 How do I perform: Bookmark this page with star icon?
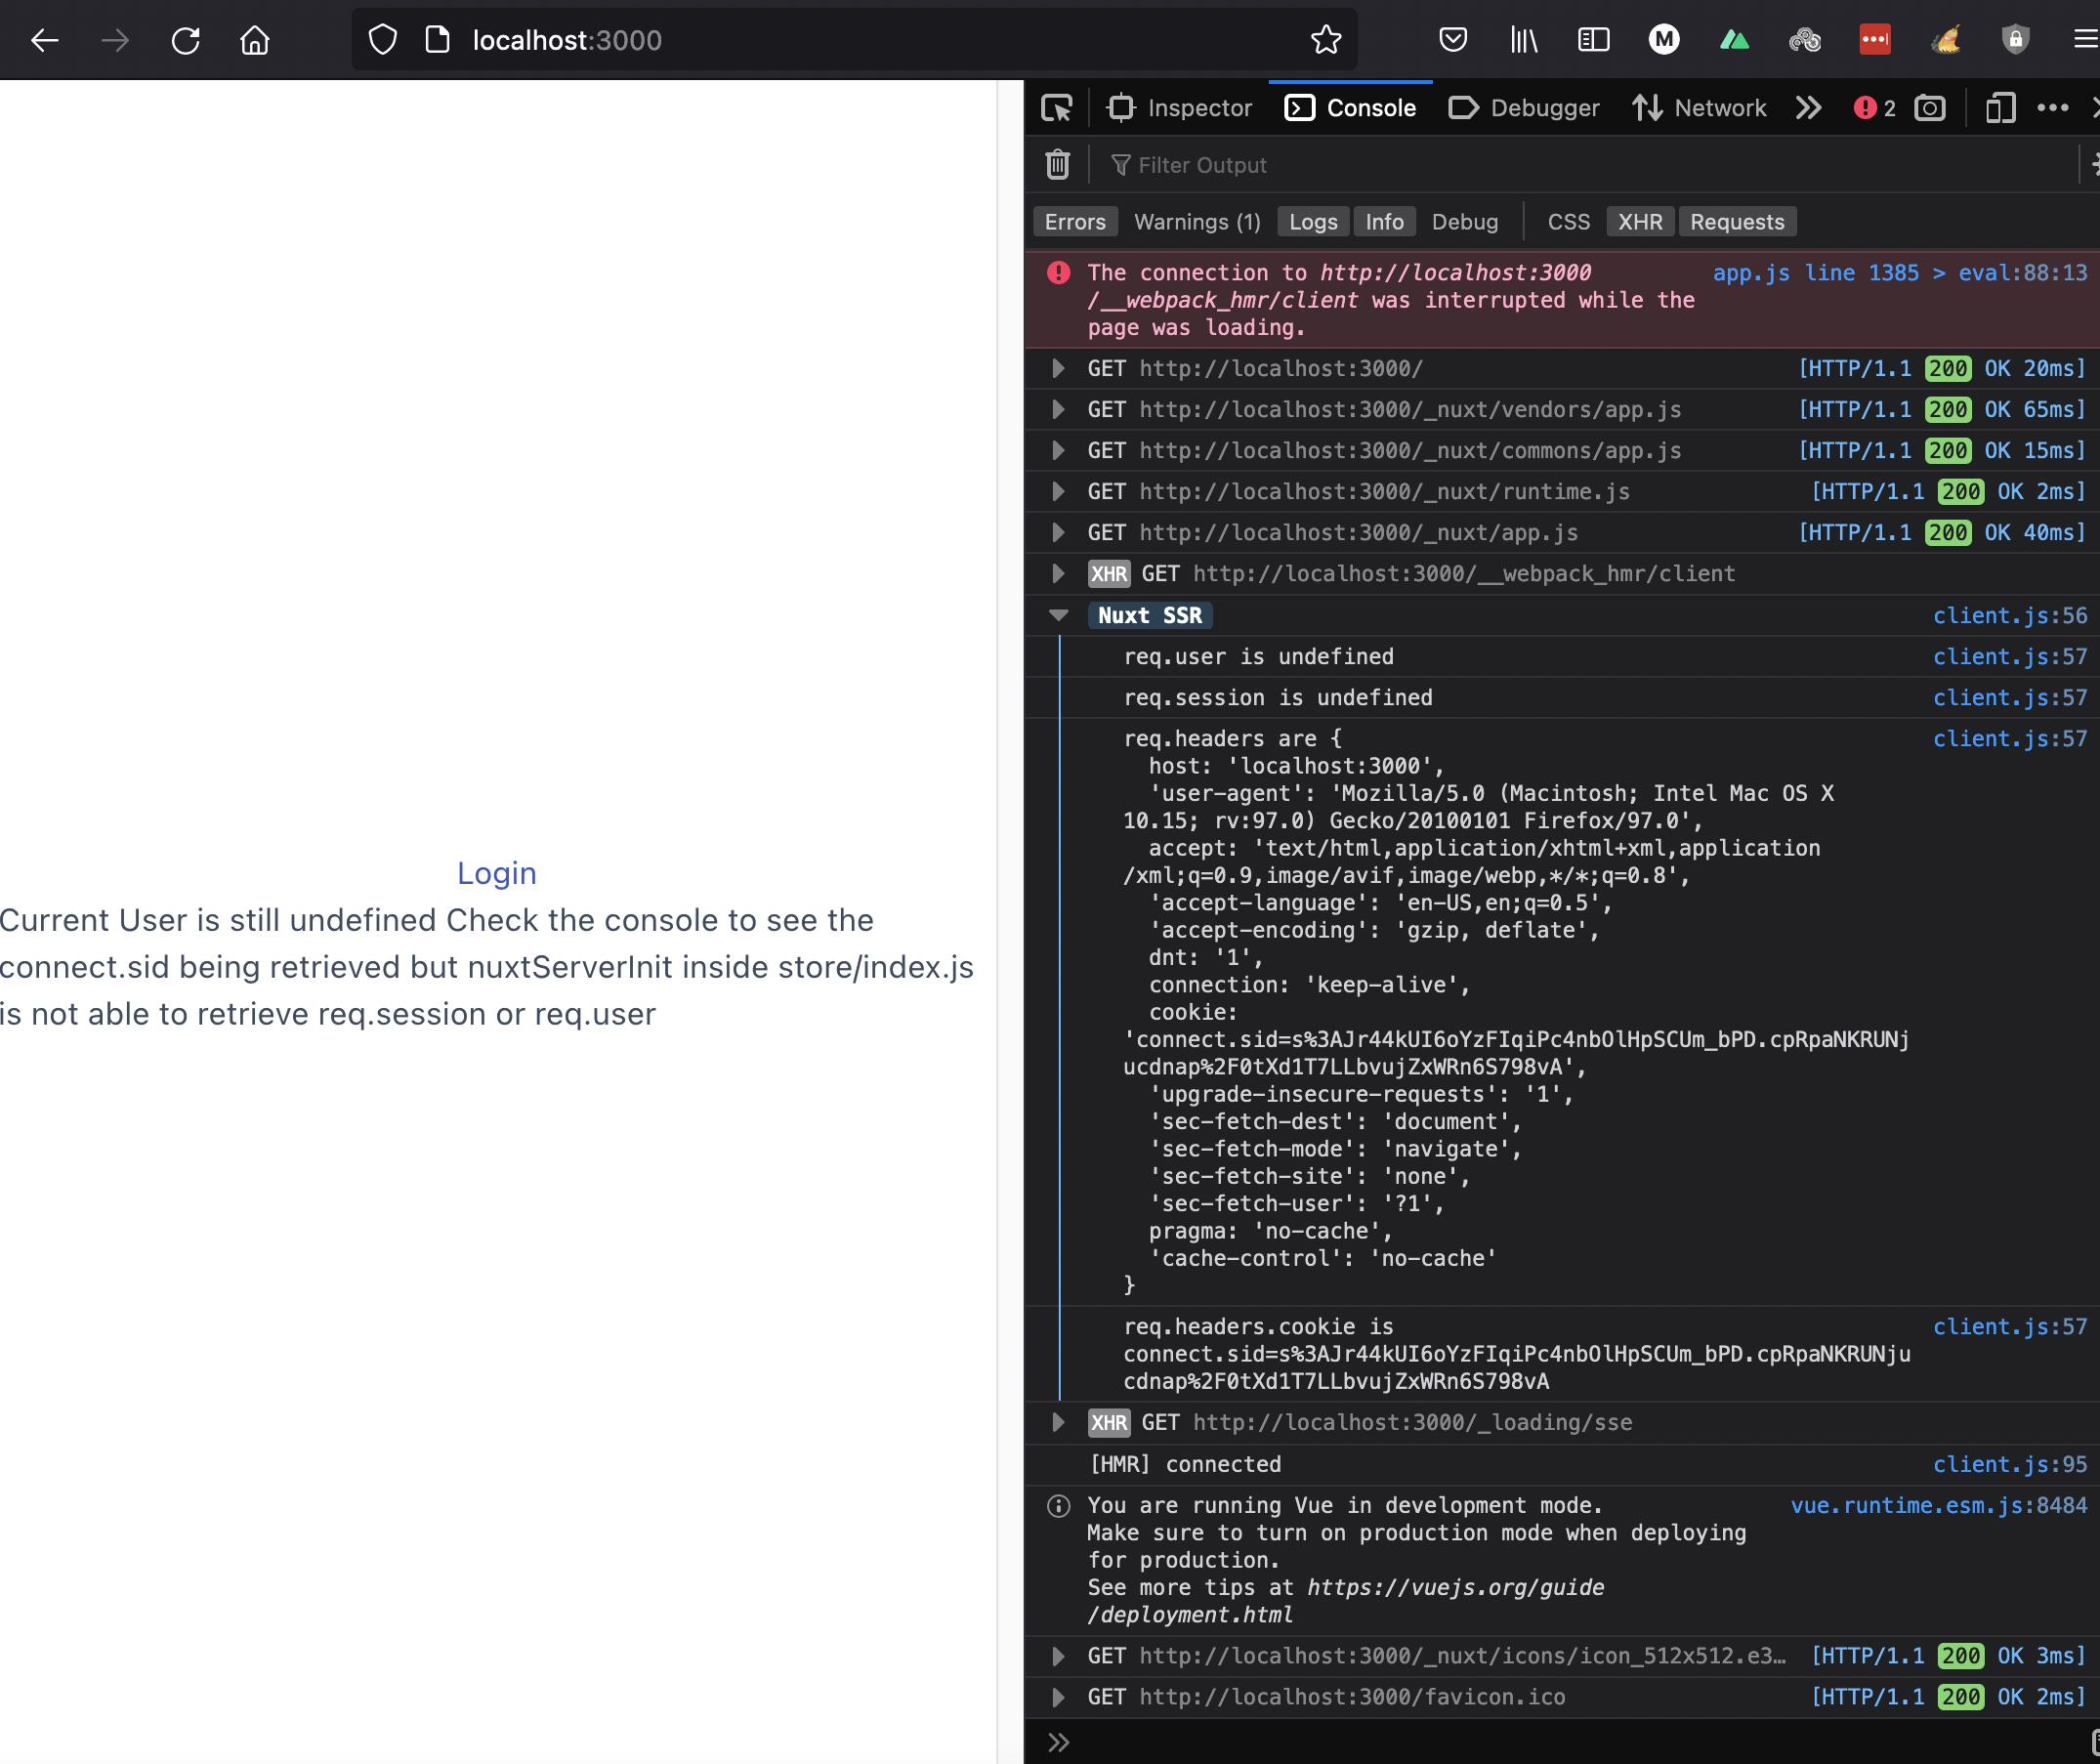point(1325,40)
